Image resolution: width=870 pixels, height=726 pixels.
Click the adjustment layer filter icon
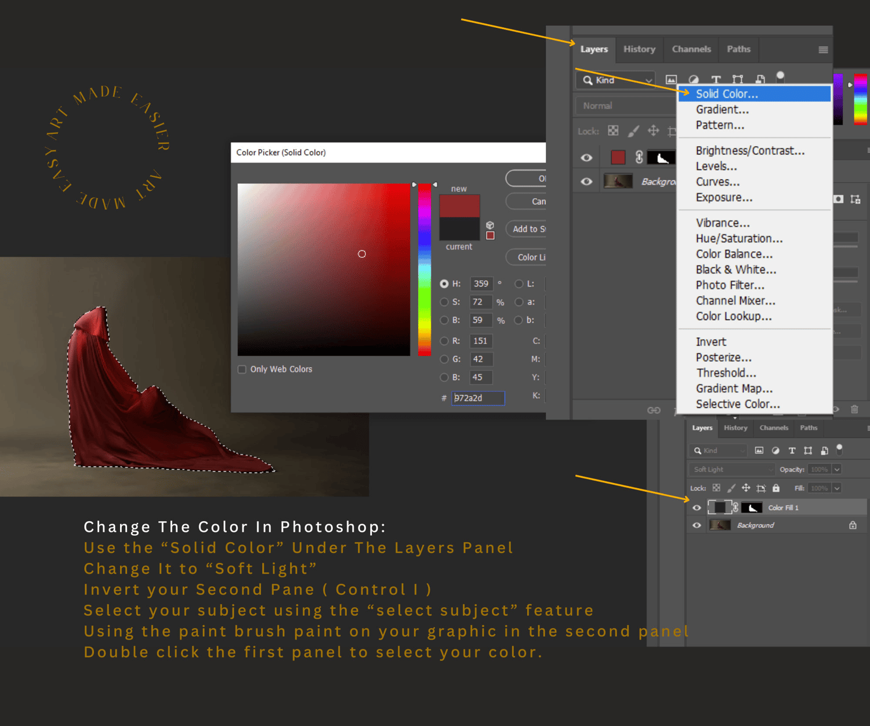[693, 79]
